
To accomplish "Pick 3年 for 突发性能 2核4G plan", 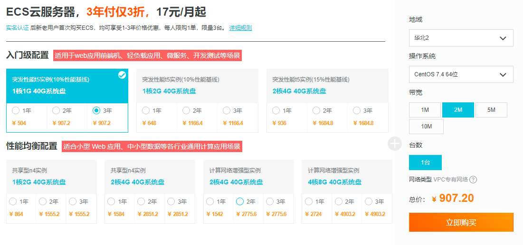I will click(357, 110).
